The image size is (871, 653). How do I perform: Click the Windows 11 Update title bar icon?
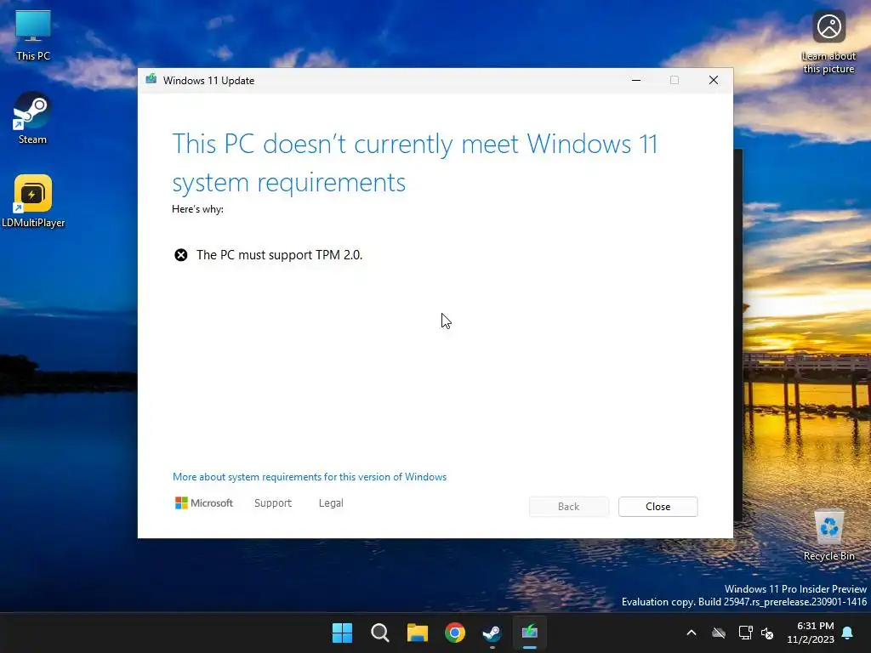[x=151, y=79]
